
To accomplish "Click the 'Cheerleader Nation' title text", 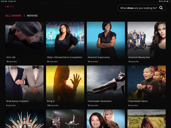I will (138, 101).
